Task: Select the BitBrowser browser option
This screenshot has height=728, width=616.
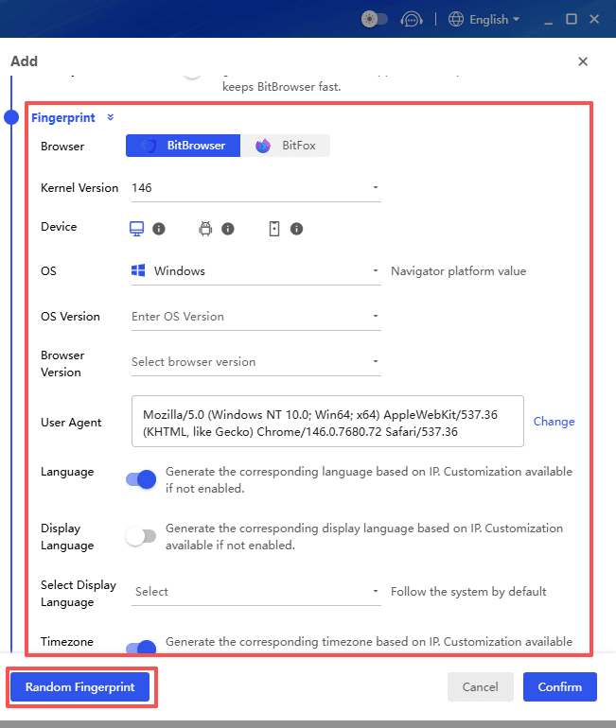Action: coord(183,146)
